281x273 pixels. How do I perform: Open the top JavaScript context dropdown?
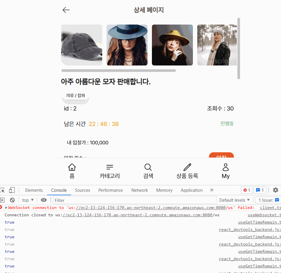pyautogui.click(x=28, y=200)
